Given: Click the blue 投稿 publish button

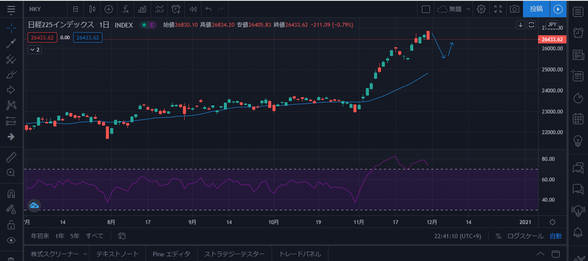Looking at the screenshot, I should (x=536, y=9).
